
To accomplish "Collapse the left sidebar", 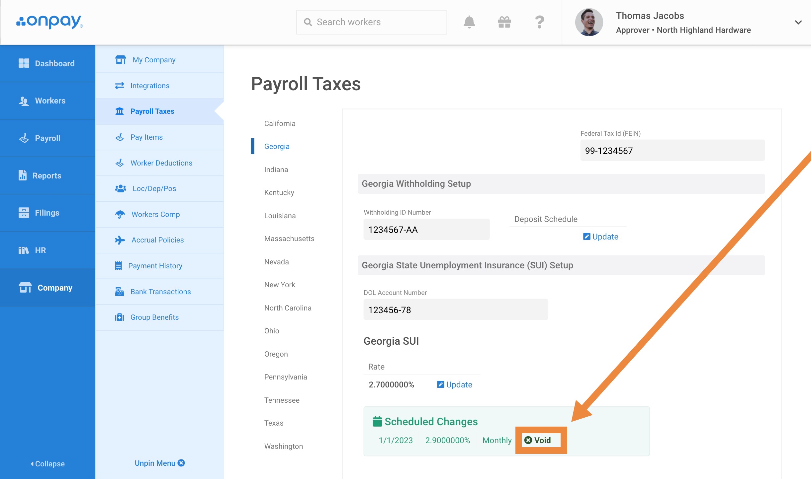I will tap(47, 464).
